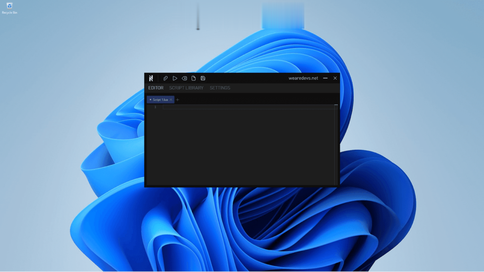
Task: Go to the SETTINGS tab
Action: pyautogui.click(x=220, y=88)
